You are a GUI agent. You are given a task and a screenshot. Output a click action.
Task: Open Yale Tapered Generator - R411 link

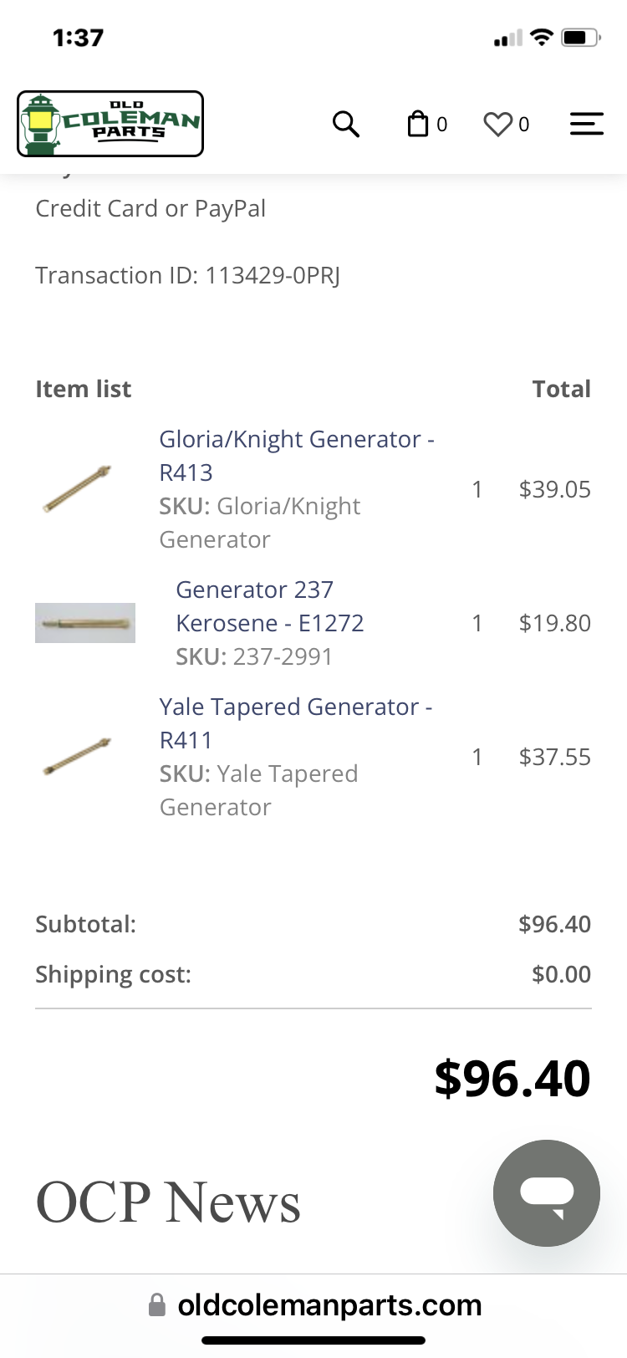coord(295,722)
